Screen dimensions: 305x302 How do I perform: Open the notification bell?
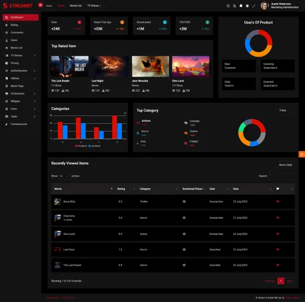(241, 6)
